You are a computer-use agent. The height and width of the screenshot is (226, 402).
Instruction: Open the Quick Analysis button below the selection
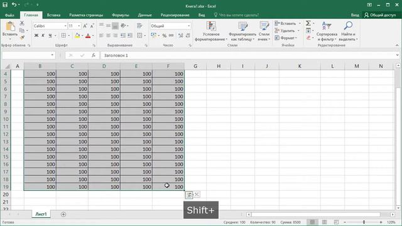pyautogui.click(x=189, y=195)
